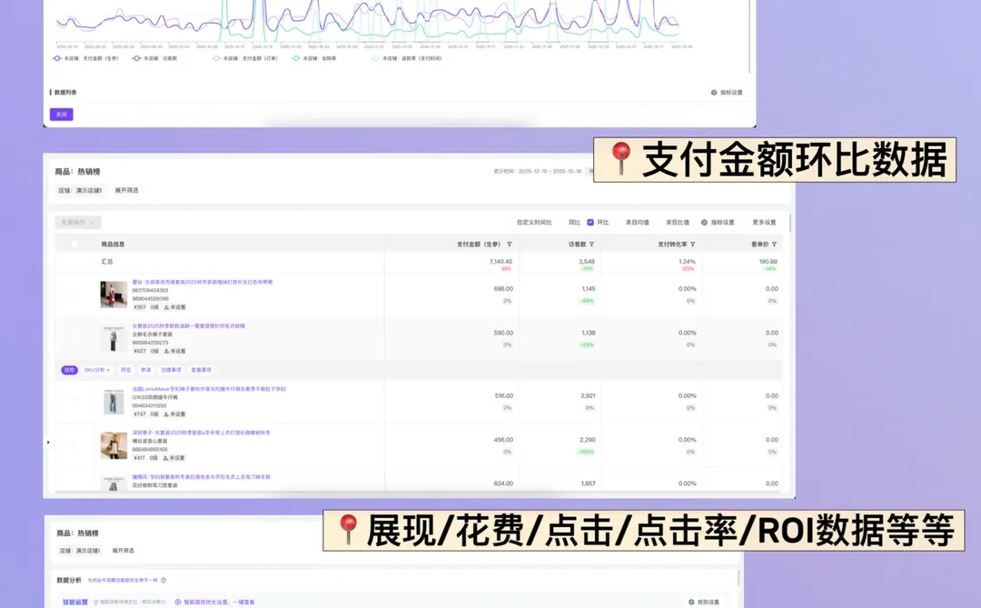Click the filter icon on 访客数 column
The width and height of the screenshot is (981, 608).
(x=590, y=243)
